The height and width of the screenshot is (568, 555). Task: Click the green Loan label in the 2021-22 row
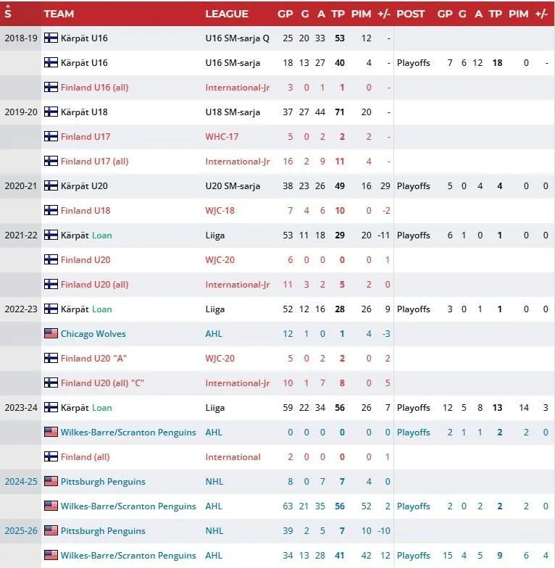[x=101, y=235]
